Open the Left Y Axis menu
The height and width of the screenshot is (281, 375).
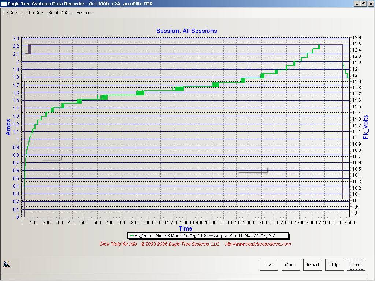point(33,13)
